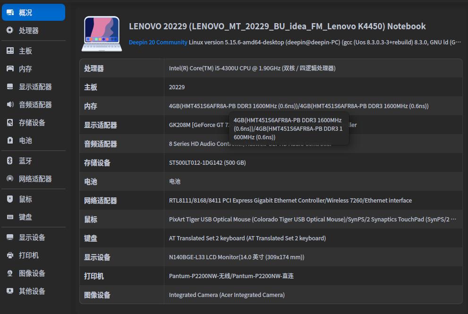Viewport: 468px width, 314px height.
Task: Open the 显示适配器 (display adapter) icon
Action: click(x=10, y=86)
